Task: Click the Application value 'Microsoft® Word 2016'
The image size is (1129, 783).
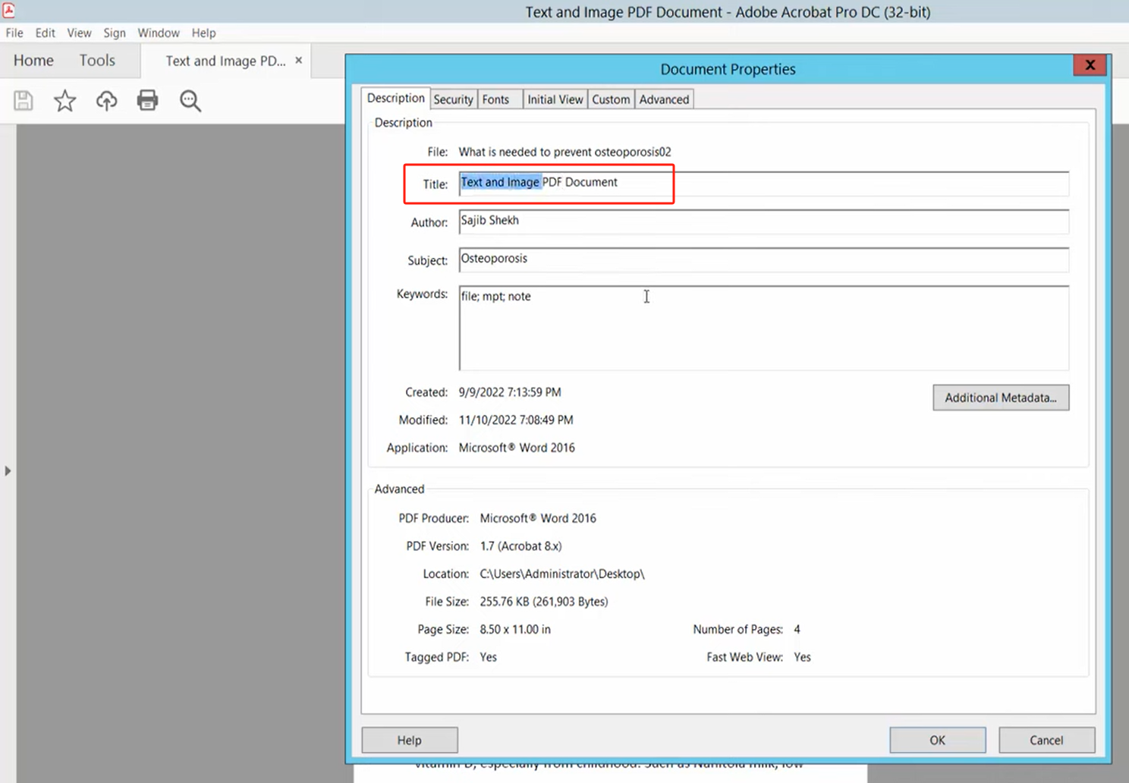Action: tap(517, 448)
